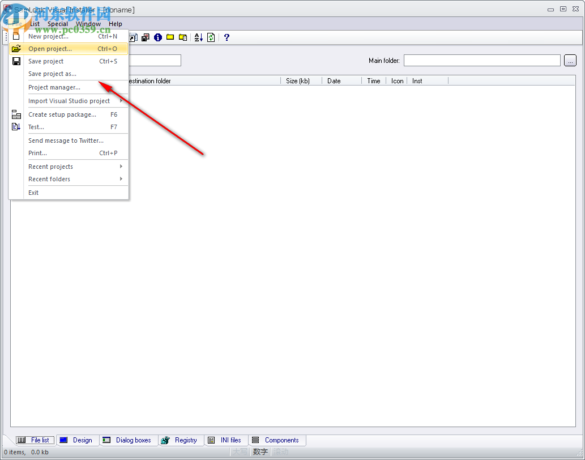Click inside the Main folder input field

pyautogui.click(x=481, y=60)
